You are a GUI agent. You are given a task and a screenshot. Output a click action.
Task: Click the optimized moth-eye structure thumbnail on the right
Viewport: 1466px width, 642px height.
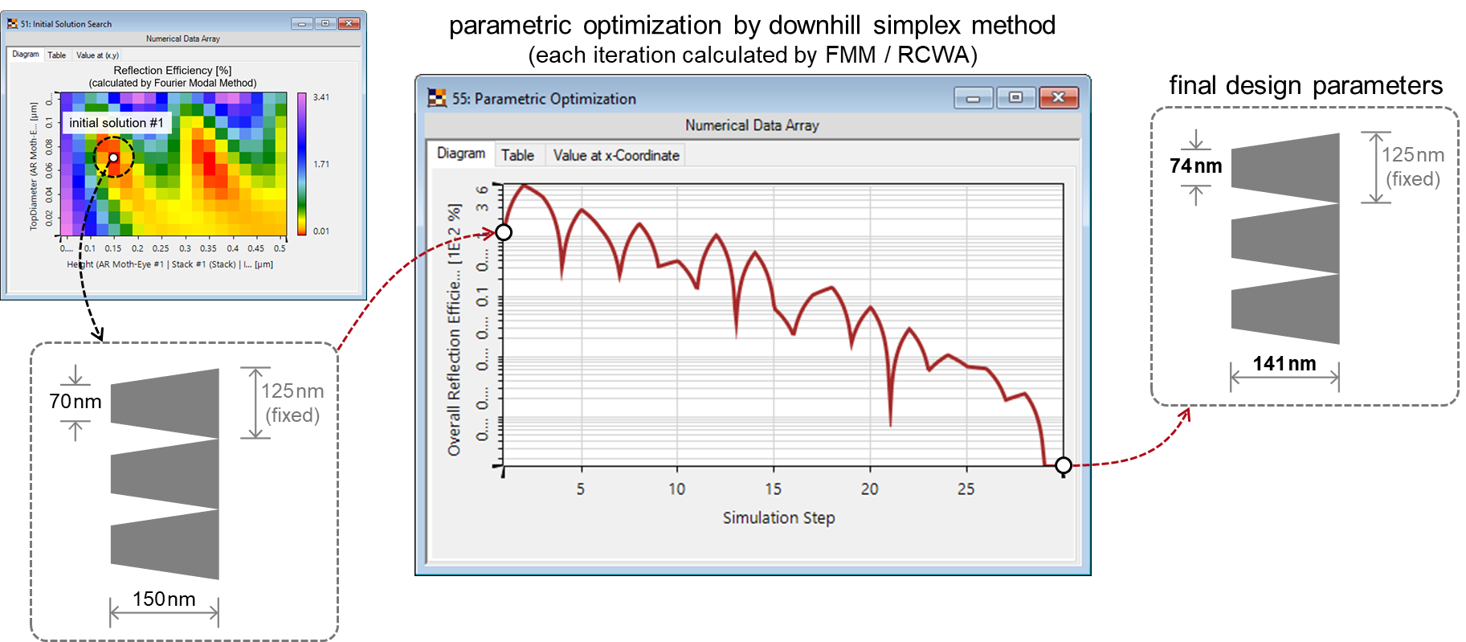(x=1284, y=239)
